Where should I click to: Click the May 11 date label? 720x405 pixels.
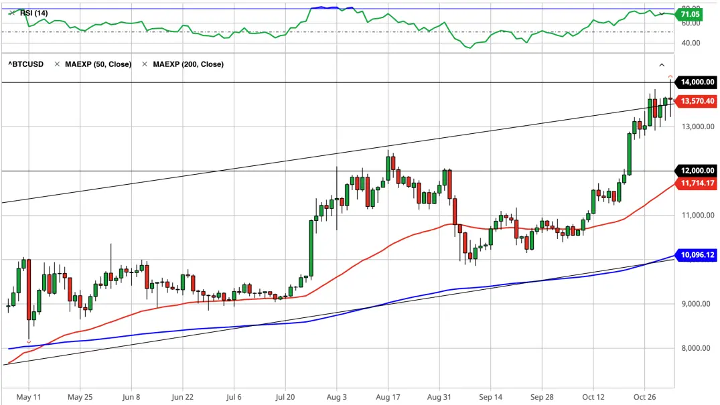[29, 397]
